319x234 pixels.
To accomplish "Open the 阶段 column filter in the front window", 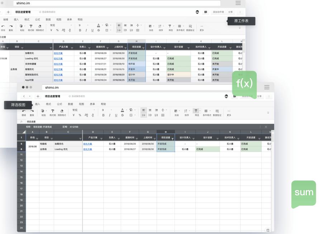I will click(37, 139).
